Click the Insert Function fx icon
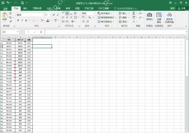189x133 pixels. (41, 32)
